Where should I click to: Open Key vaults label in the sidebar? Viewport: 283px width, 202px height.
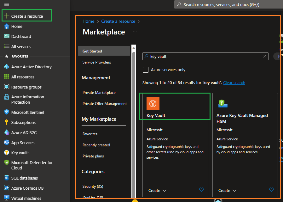[x=20, y=153]
